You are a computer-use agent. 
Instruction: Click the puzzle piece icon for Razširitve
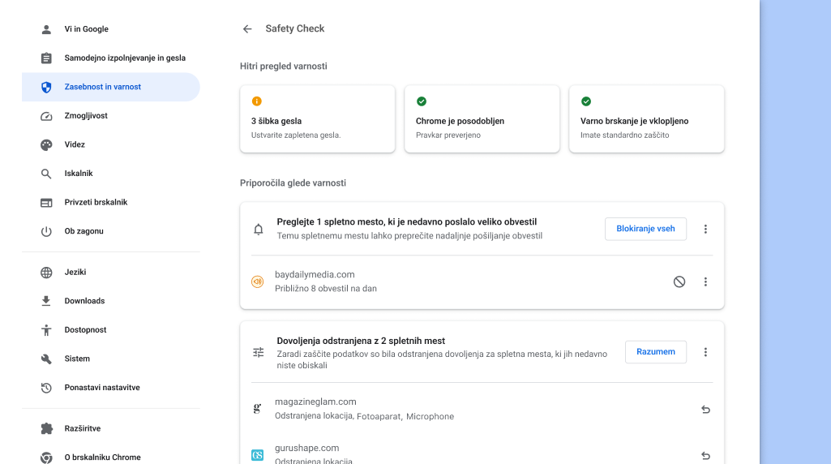pos(46,428)
